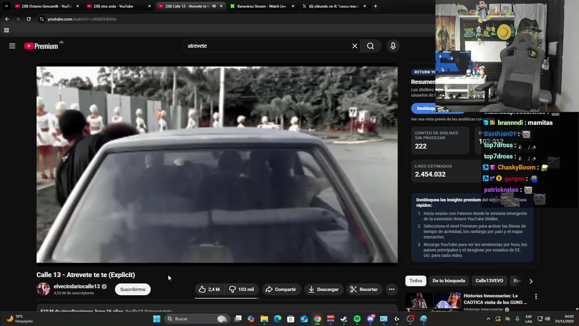This screenshot has height=326, width=579.
Task: Open the elvecindariocalle13 channel avatar
Action: pyautogui.click(x=43, y=289)
